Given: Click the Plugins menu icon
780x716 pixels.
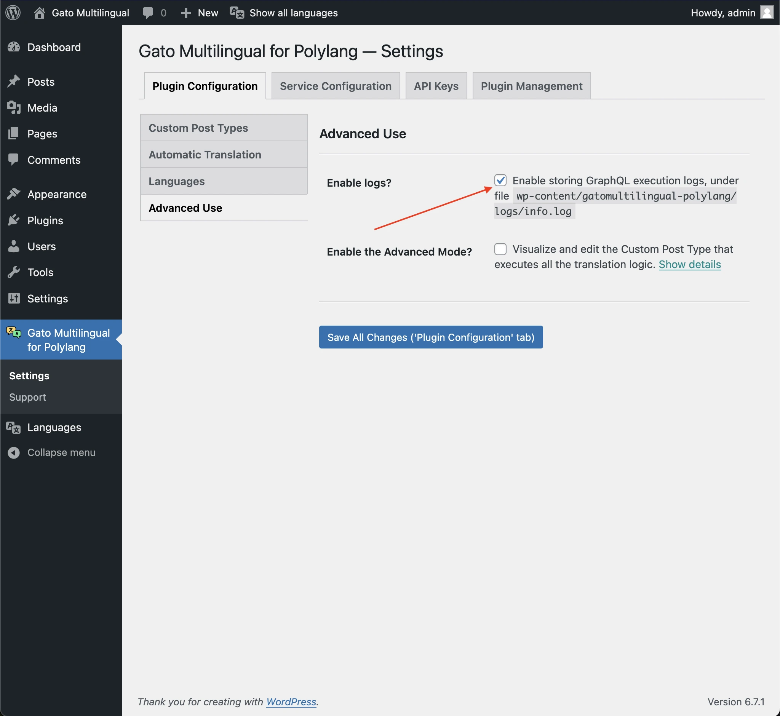Looking at the screenshot, I should (13, 220).
